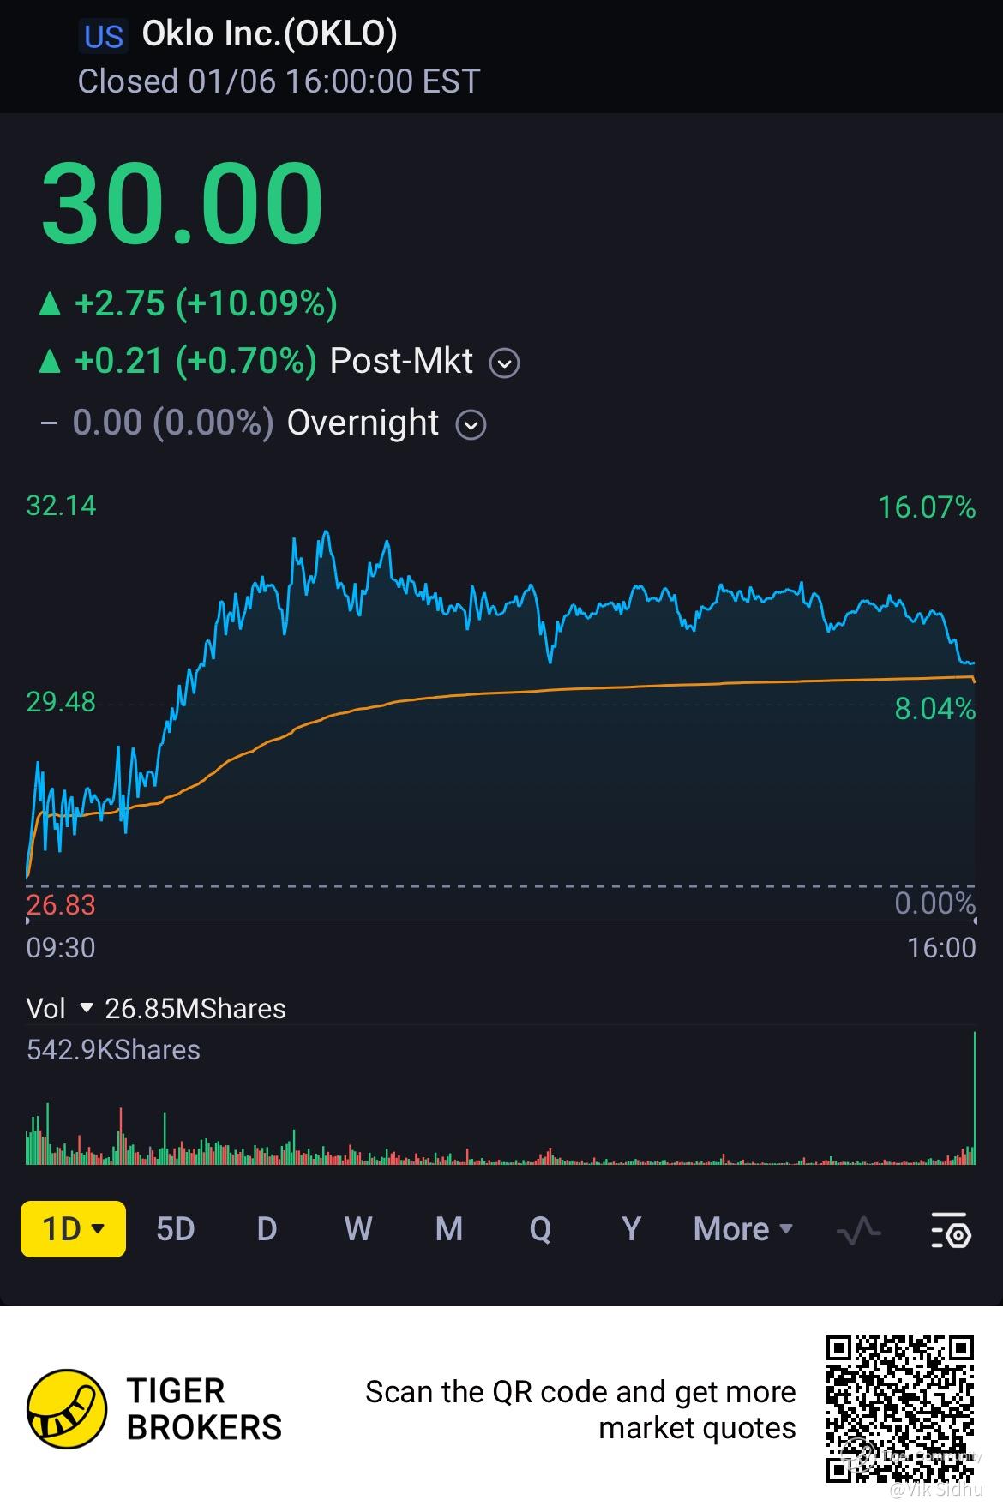The height and width of the screenshot is (1512, 1003).
Task: Select the Q quarterly chart tab
Action: tap(540, 1229)
